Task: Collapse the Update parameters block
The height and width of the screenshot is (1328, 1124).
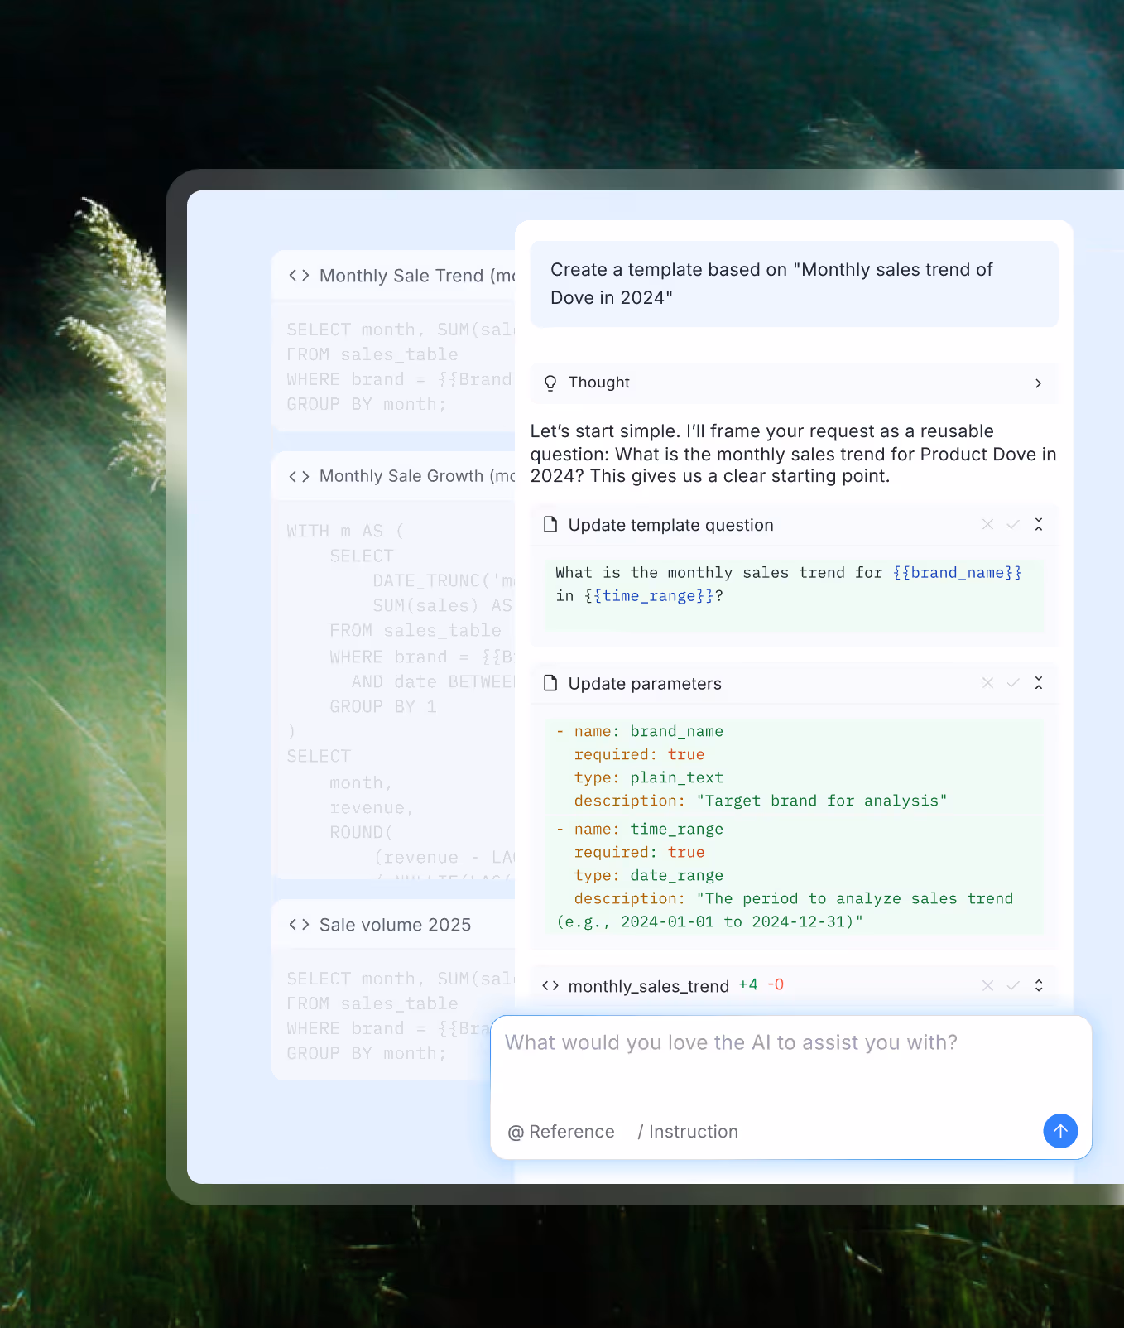Action: (x=1039, y=683)
